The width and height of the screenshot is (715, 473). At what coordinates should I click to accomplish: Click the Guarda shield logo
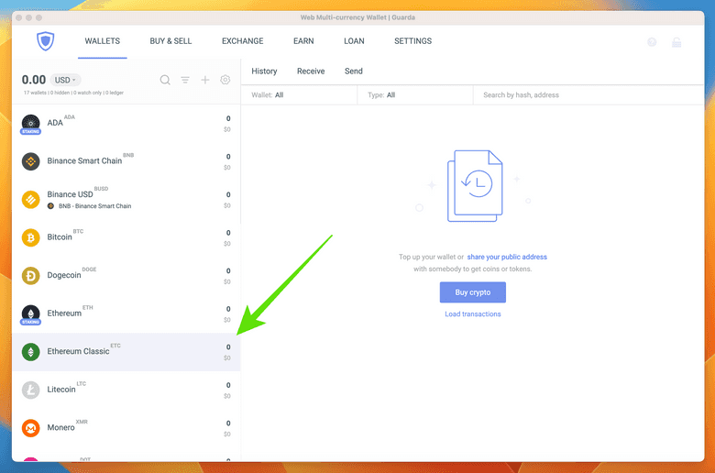click(46, 41)
